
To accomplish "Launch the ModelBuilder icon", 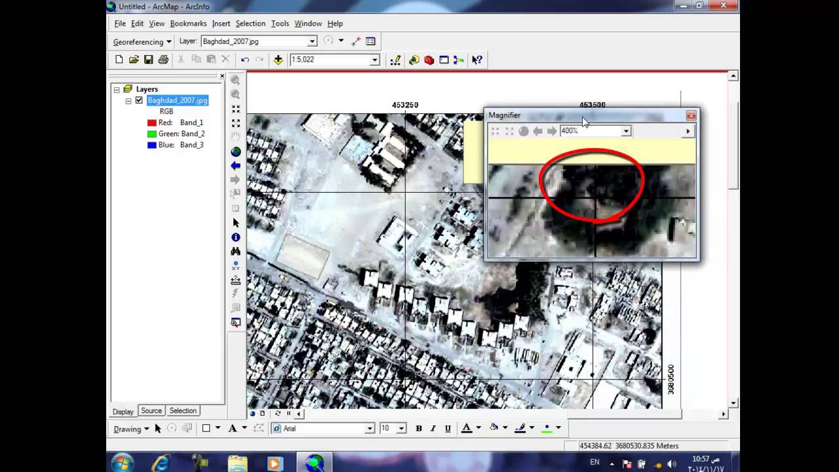I will (459, 60).
